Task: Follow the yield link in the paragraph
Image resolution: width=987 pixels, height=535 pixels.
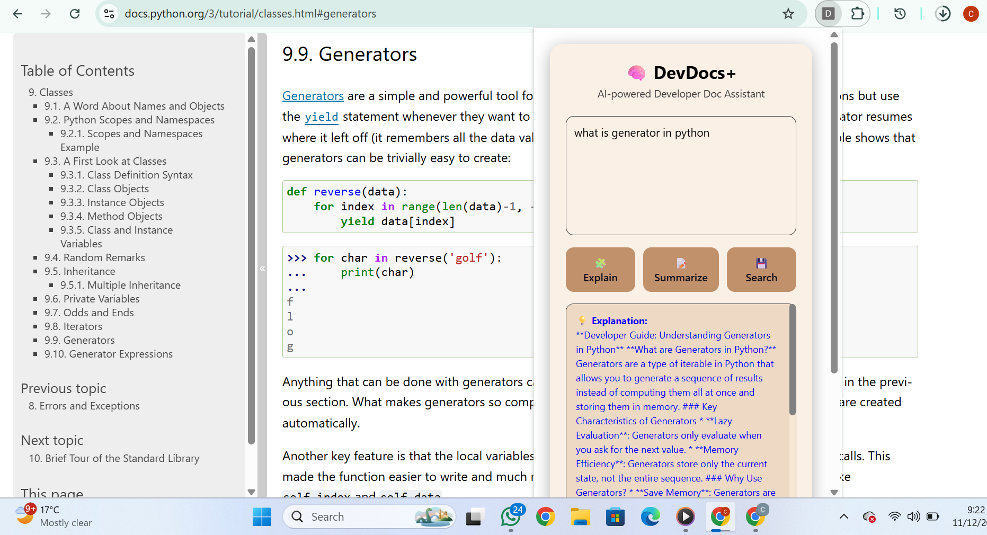Action: coord(321,117)
